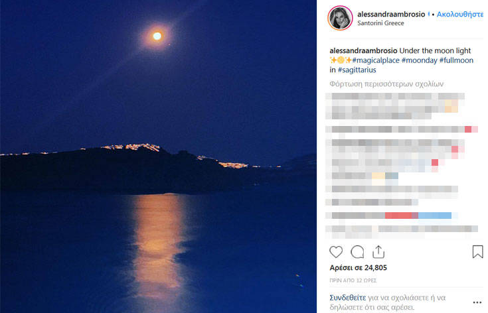Click the ΠΡΙΝ ΑΠΟ 12 ΩΡΕΣ timestamp

[x=353, y=281]
